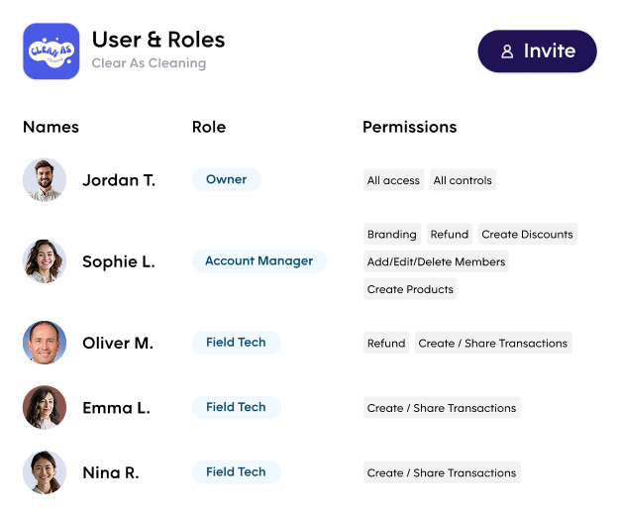This screenshot has width=620, height=511.
Task: Click the Invite button
Action: click(x=537, y=51)
